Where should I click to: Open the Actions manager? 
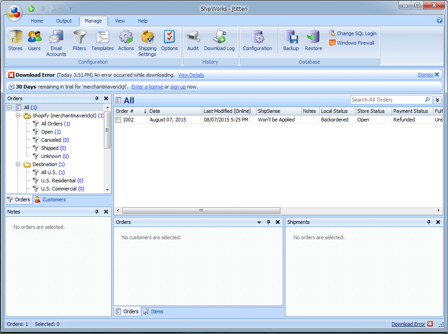pos(126,41)
